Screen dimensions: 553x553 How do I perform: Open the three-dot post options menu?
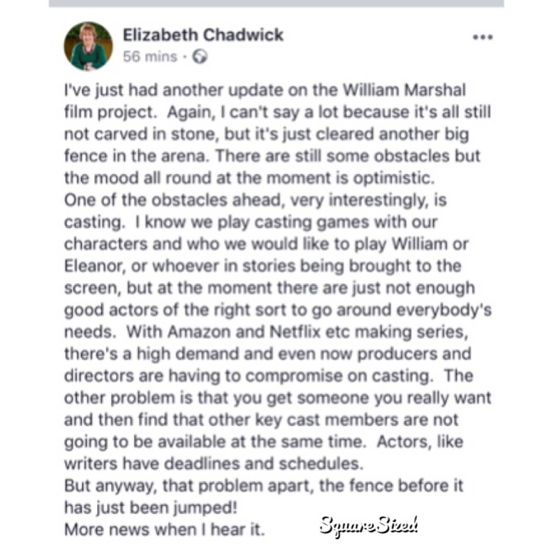(482, 37)
